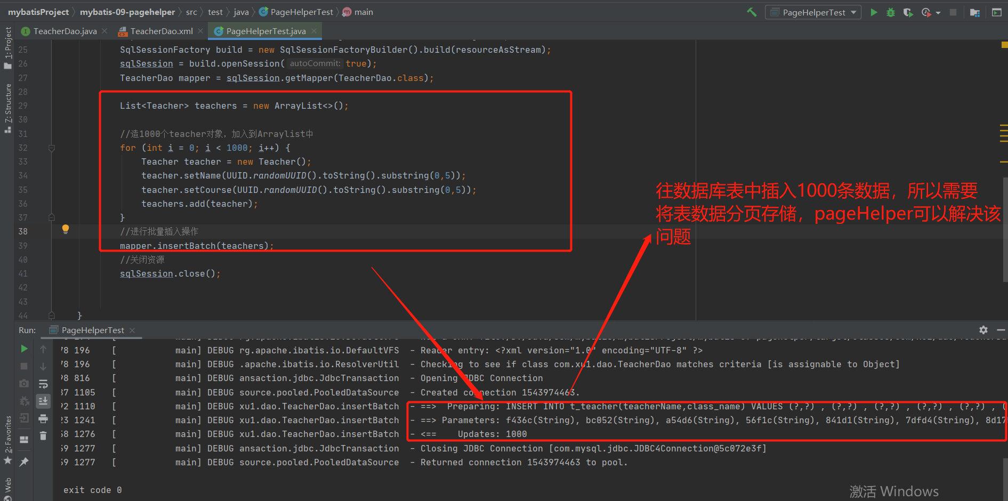Screen dimensions: 1008x501
Task: Click Down the Stack Trace arrow
Action: [43, 366]
